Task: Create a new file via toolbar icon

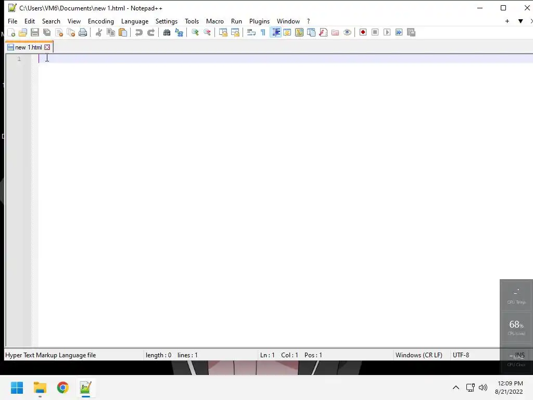Action: pyautogui.click(x=11, y=32)
